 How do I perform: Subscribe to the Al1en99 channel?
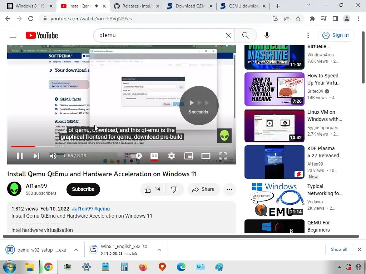[83, 189]
